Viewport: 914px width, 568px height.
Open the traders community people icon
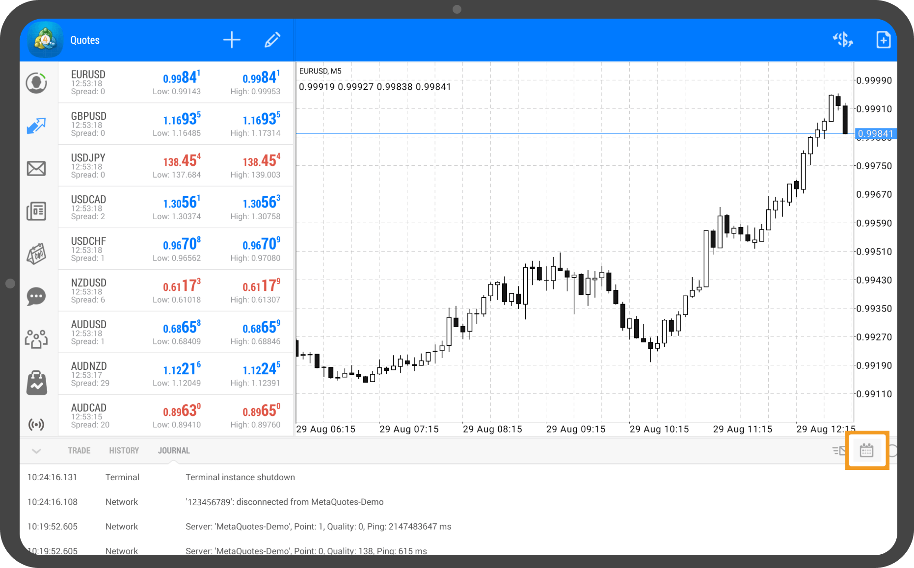[36, 339]
